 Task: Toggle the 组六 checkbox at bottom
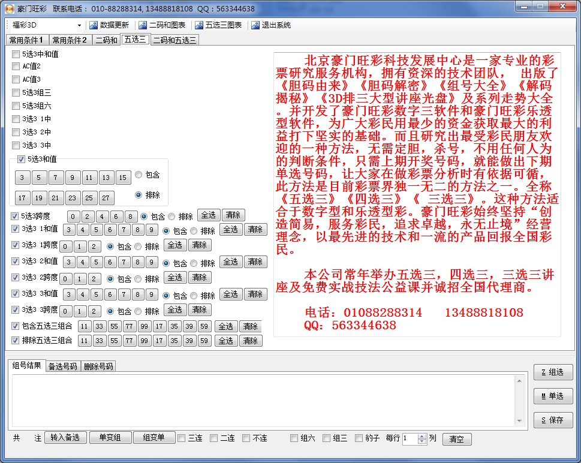point(294,438)
